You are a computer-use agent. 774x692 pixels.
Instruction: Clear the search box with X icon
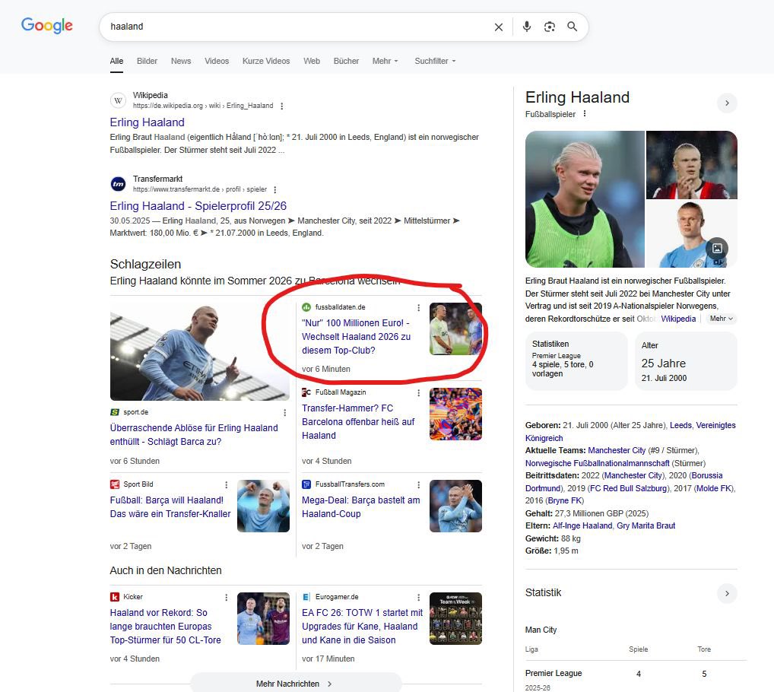coord(499,27)
